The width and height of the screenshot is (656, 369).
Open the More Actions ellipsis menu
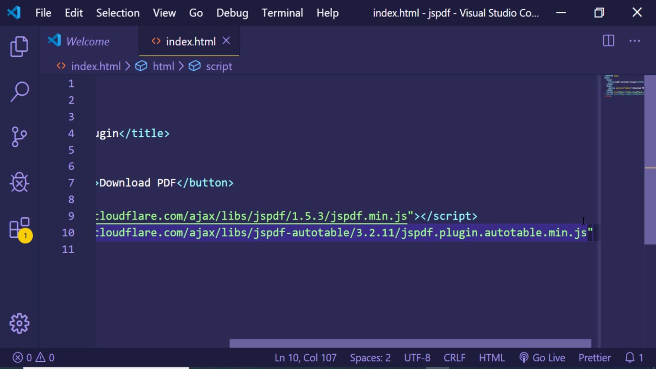[x=634, y=41]
